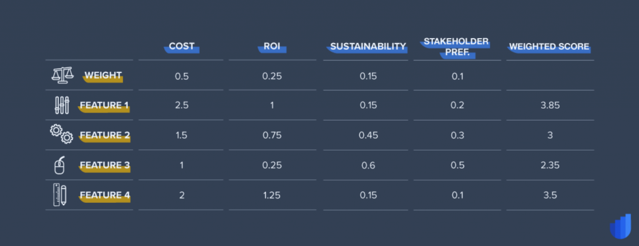Select the SUSTAINABILITY column header

tap(368, 47)
